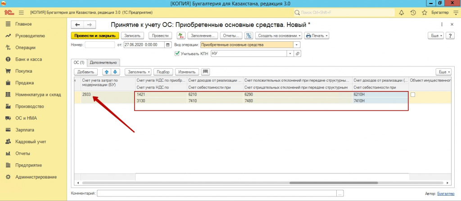
Task: Click Добавить button
Action: pyautogui.click(x=85, y=72)
